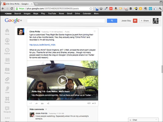Image resolution: width=163 pixels, height=122 pixels.
Task: Open Gmail in the black bar
Action: click(69, 14)
